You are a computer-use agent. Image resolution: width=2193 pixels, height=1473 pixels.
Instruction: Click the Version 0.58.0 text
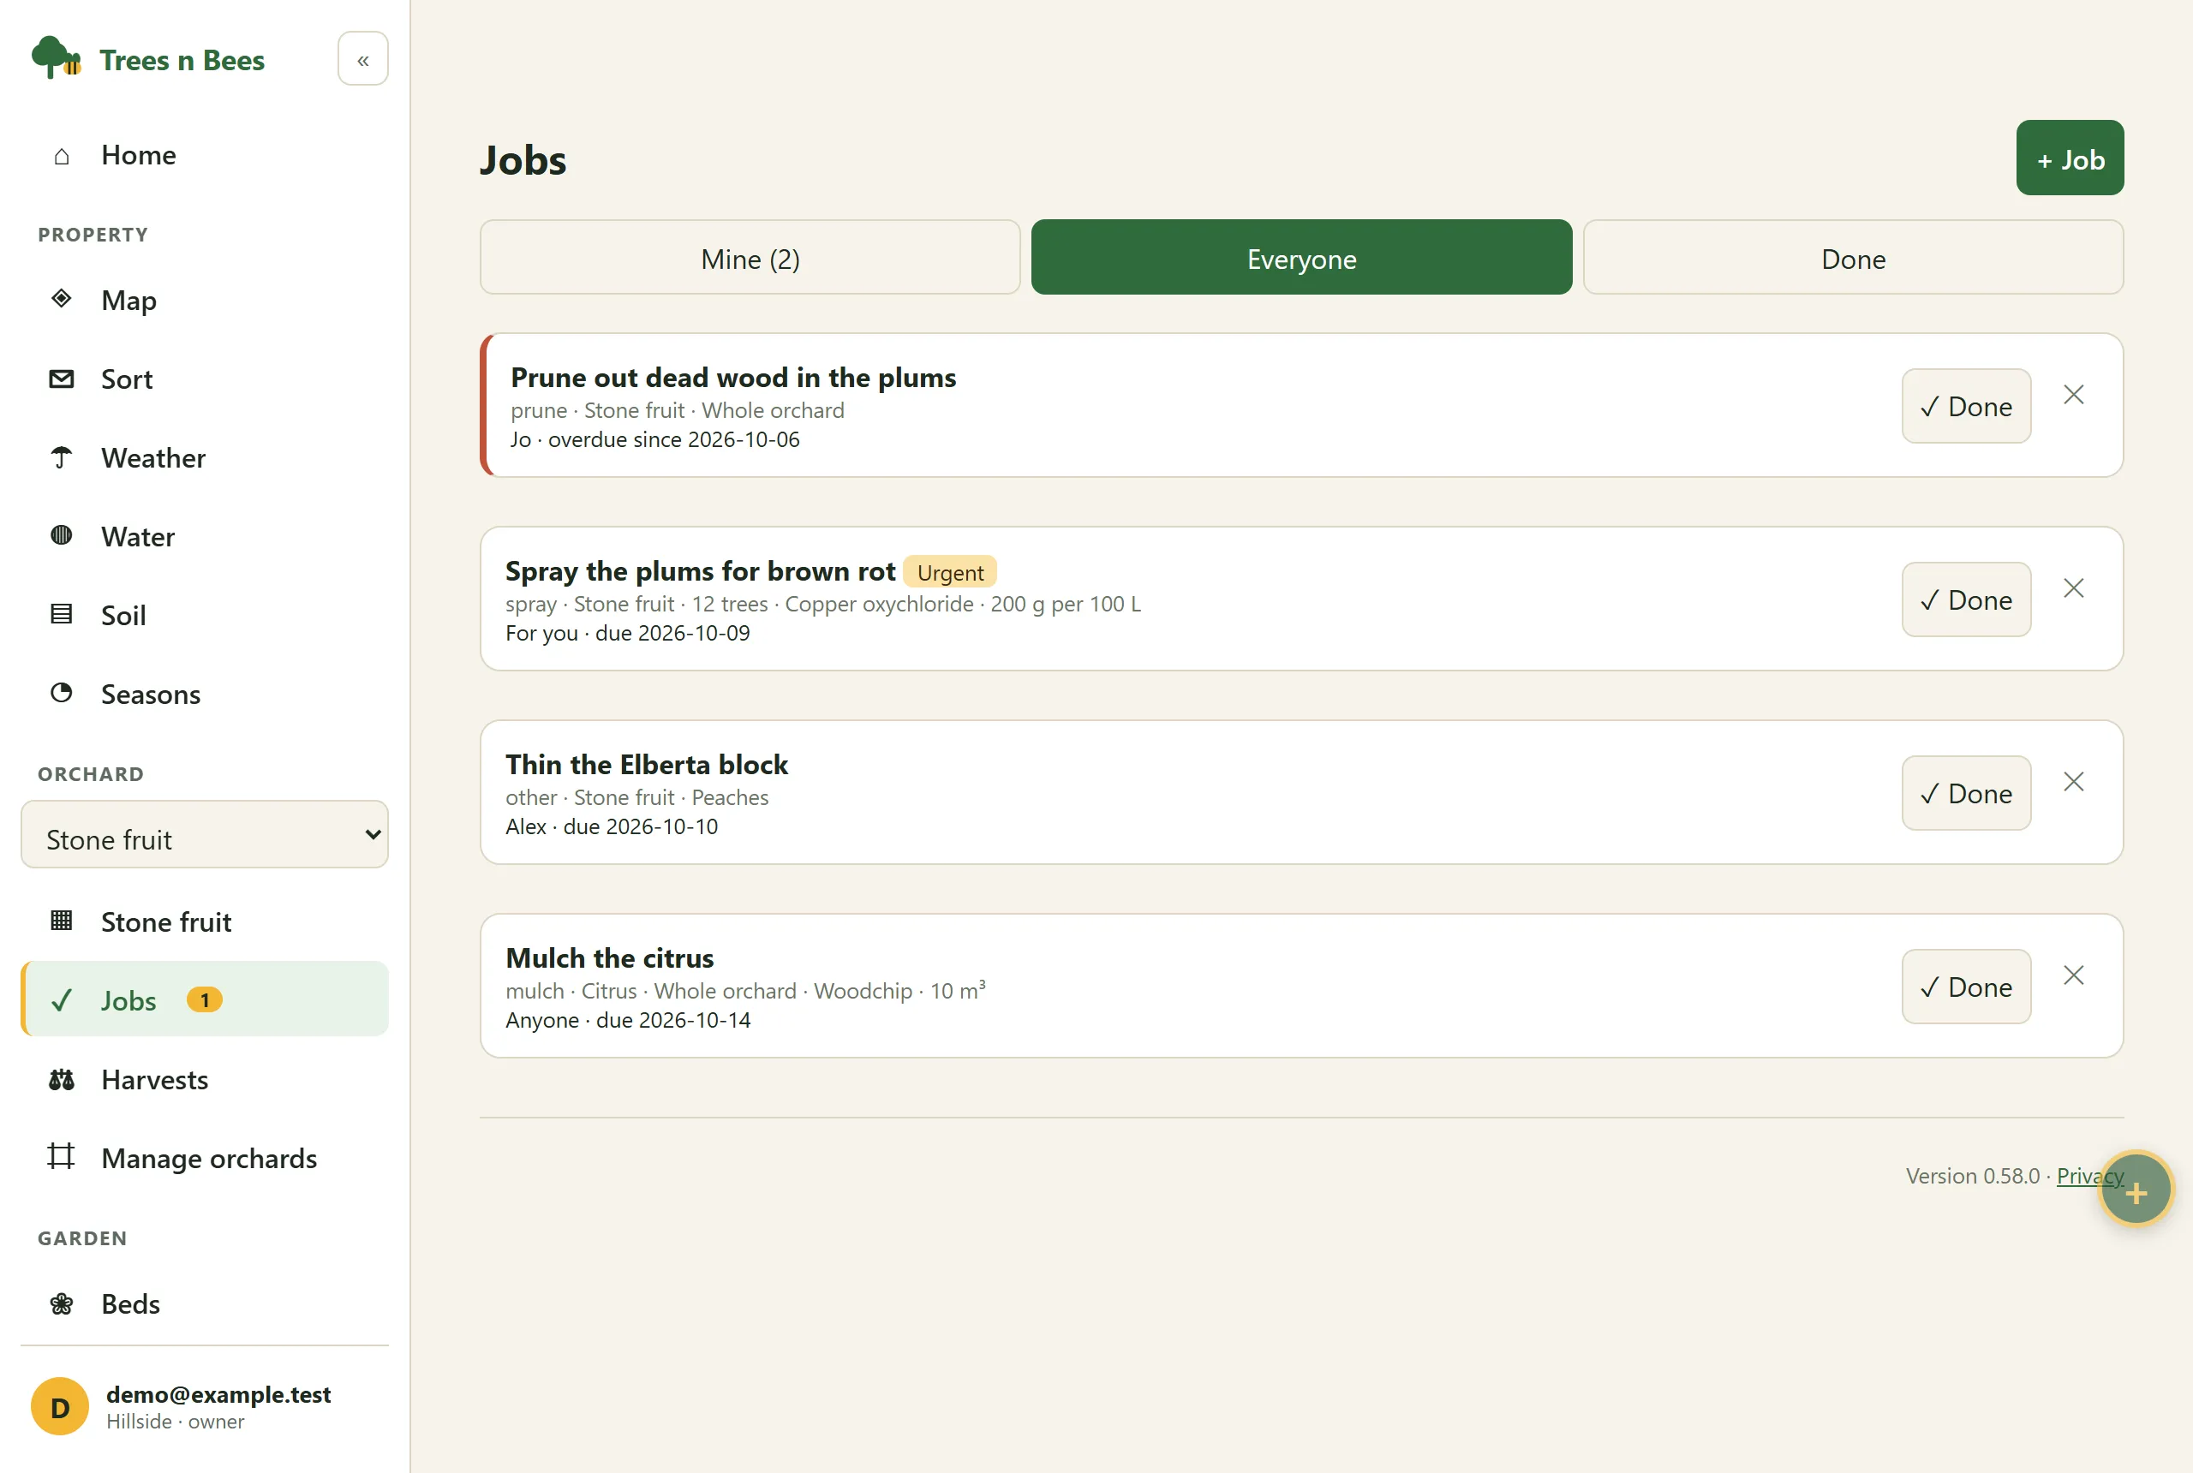[1972, 1176]
